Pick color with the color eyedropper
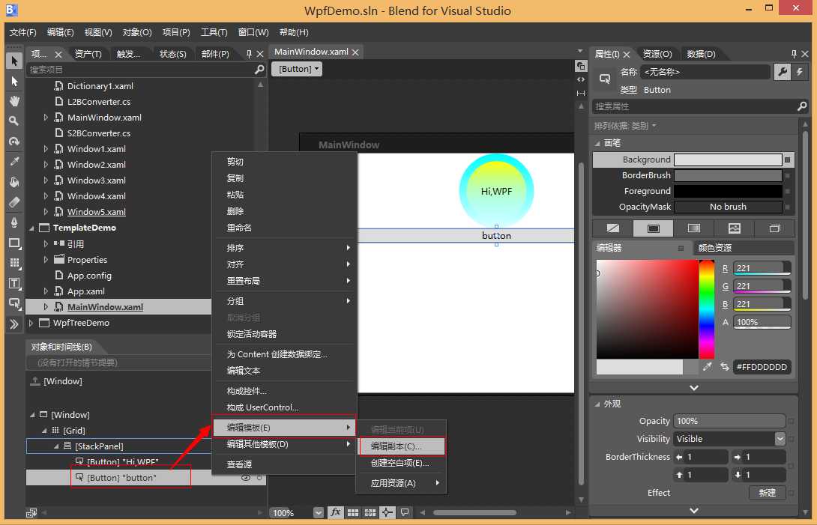Image resolution: width=817 pixels, height=525 pixels. pyautogui.click(x=707, y=367)
